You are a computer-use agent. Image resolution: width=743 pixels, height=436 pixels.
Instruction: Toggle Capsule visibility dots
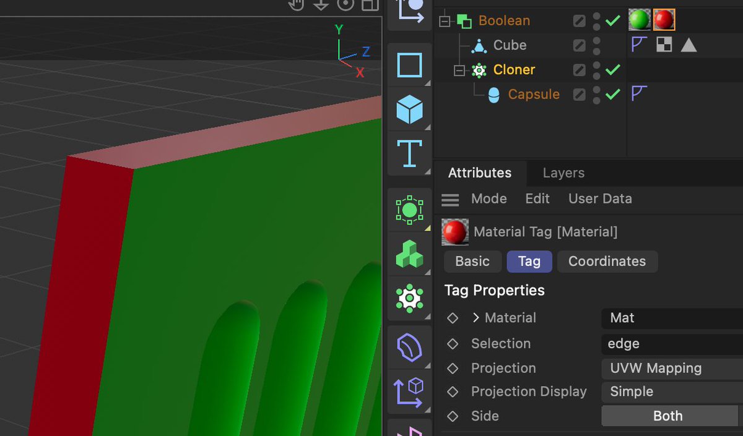click(x=596, y=95)
